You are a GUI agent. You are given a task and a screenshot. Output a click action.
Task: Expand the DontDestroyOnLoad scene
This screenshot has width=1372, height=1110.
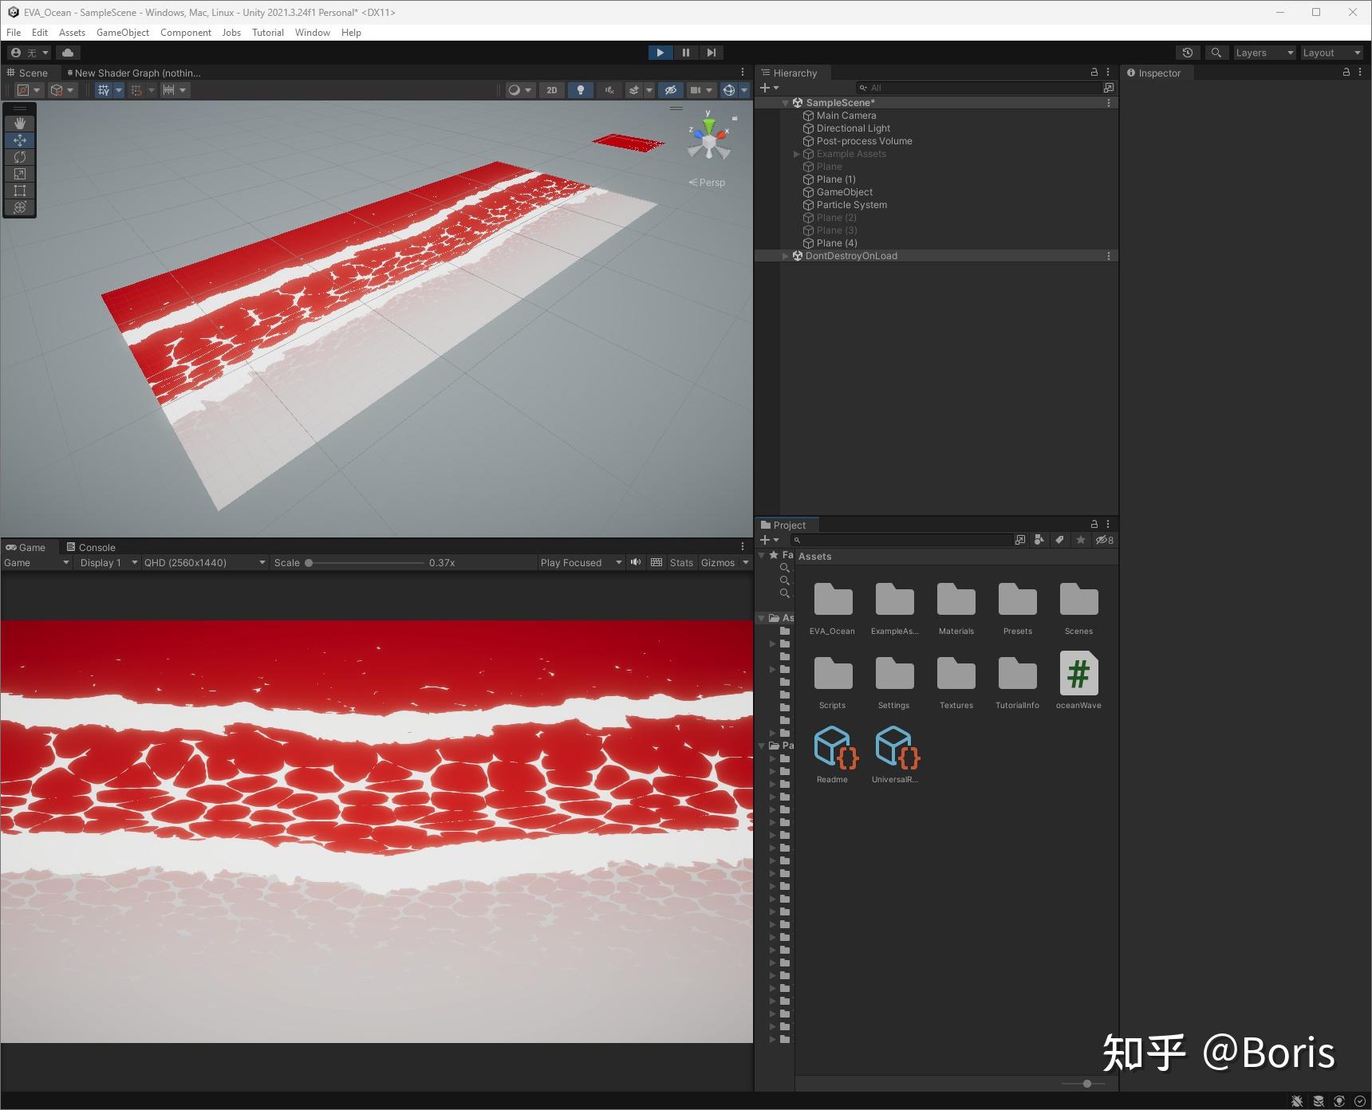pyautogui.click(x=785, y=255)
